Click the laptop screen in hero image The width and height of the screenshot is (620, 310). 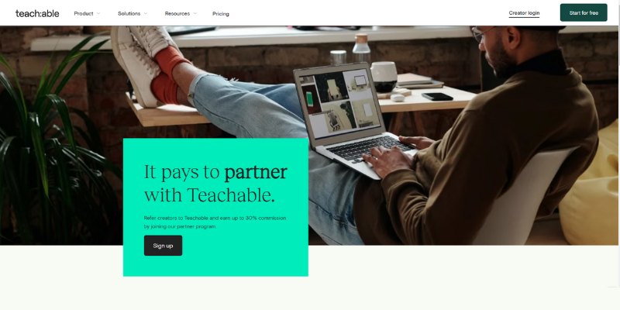point(339,103)
